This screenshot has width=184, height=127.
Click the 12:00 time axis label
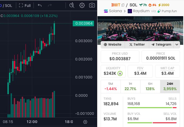[32, 122]
